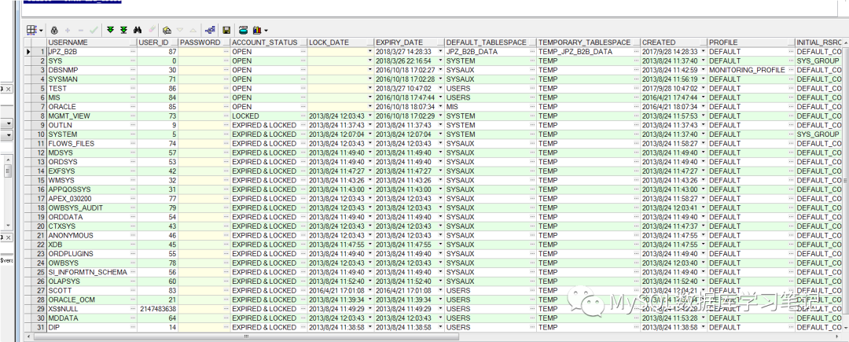Expand the chart icon dropdown arrow

click(x=266, y=31)
